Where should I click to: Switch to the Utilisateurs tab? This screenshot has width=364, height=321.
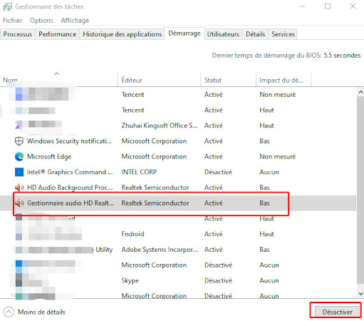(x=223, y=34)
